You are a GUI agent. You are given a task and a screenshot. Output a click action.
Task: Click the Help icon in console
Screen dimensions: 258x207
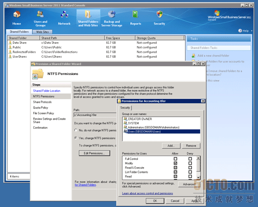(240, 31)
